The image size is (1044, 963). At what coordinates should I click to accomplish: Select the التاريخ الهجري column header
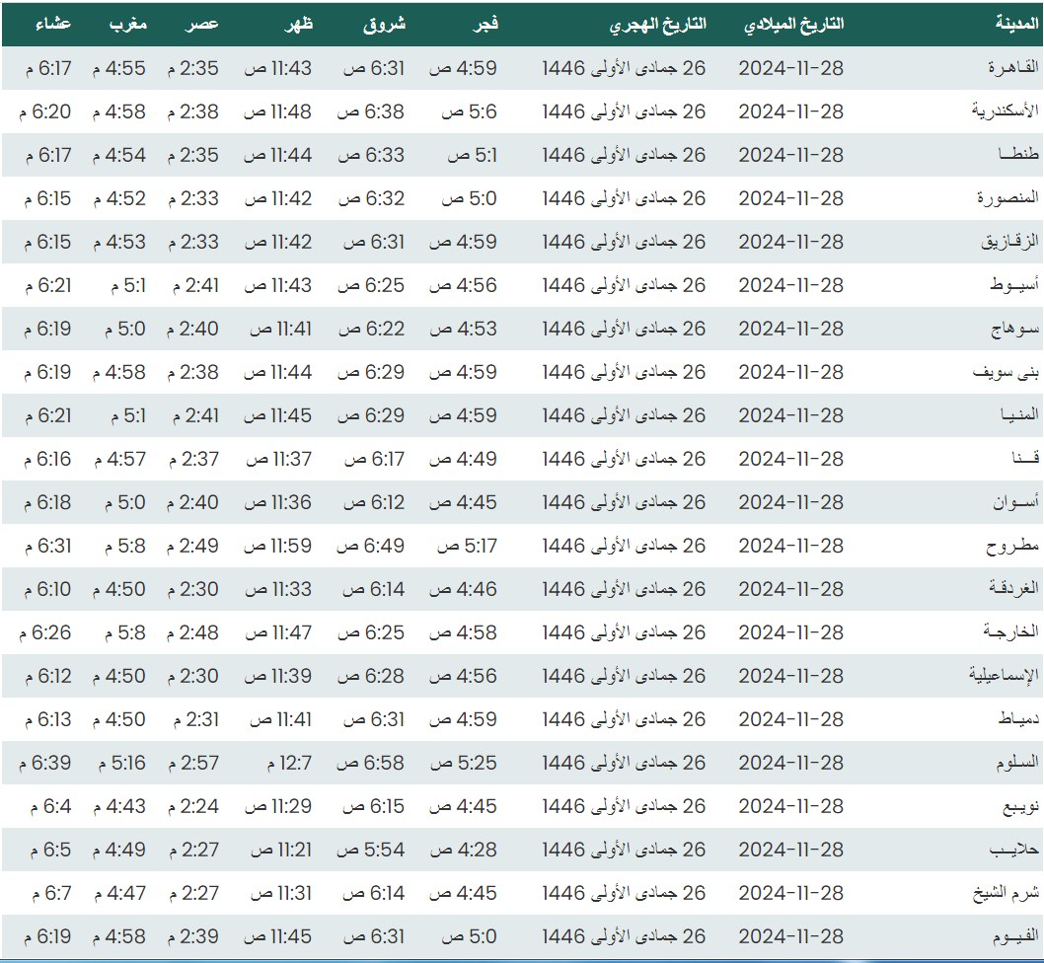657,25
